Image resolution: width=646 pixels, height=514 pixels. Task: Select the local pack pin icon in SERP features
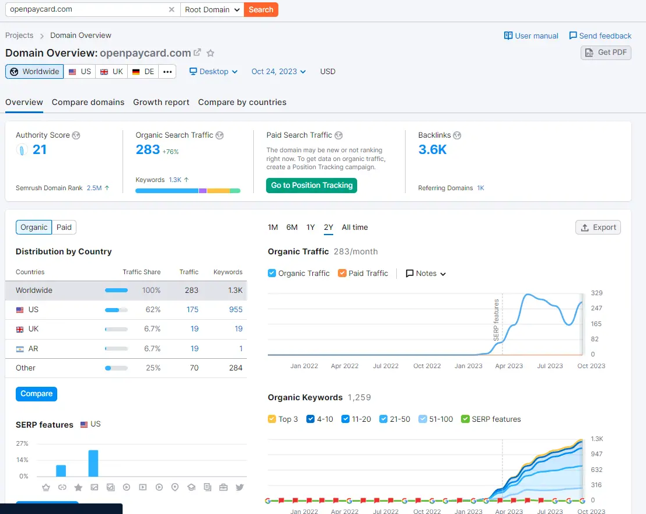pos(175,487)
